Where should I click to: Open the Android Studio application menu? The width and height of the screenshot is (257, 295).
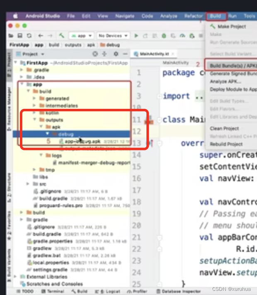pos(43,16)
